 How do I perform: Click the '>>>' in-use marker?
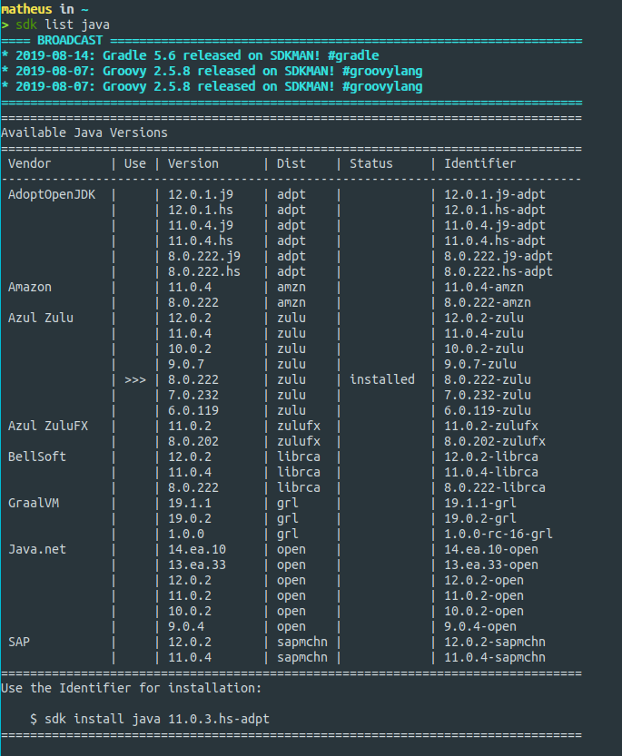(135, 380)
